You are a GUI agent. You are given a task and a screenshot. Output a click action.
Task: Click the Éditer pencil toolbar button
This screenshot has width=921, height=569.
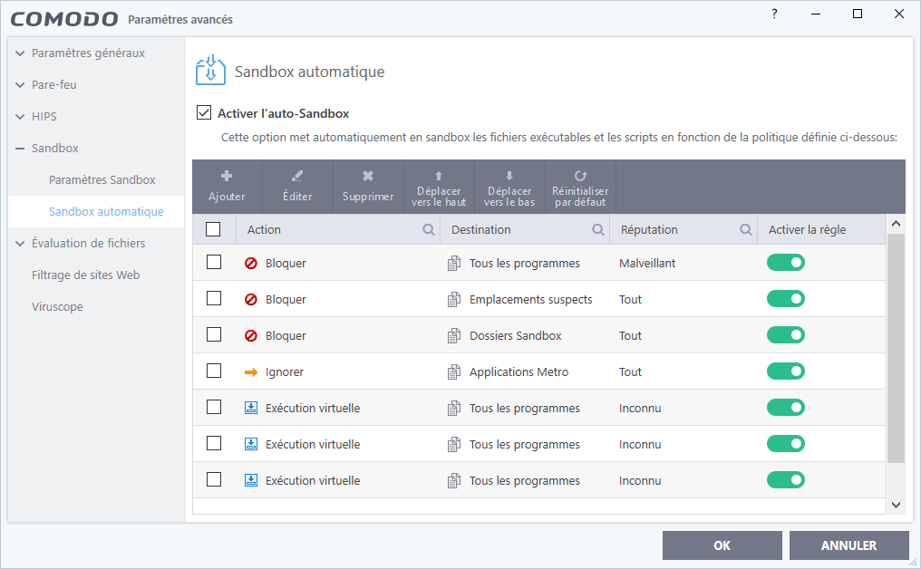coord(297,187)
